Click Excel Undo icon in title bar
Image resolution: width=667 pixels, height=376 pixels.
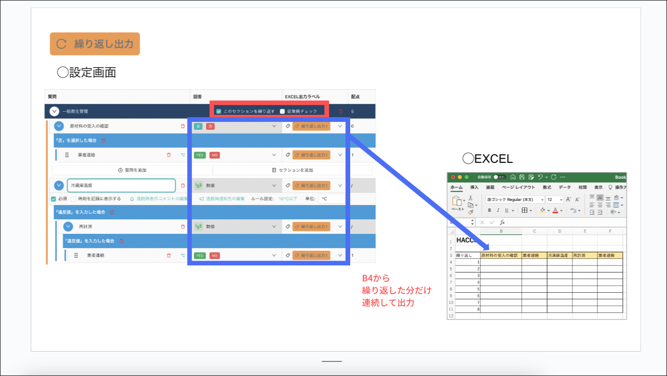point(541,177)
